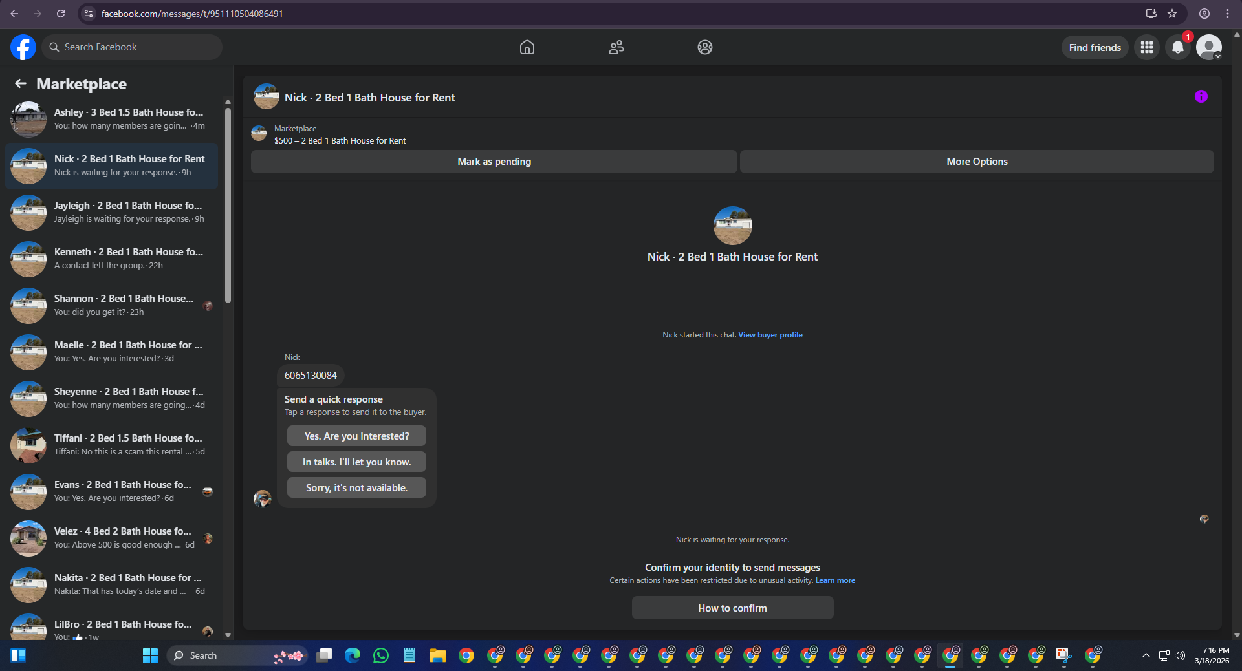This screenshot has width=1242, height=671.
Task: Go back in the browser
Action: tap(14, 14)
